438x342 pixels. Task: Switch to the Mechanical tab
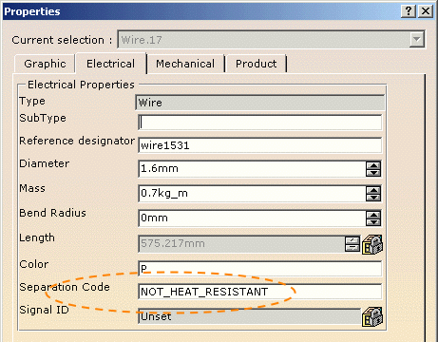(185, 64)
